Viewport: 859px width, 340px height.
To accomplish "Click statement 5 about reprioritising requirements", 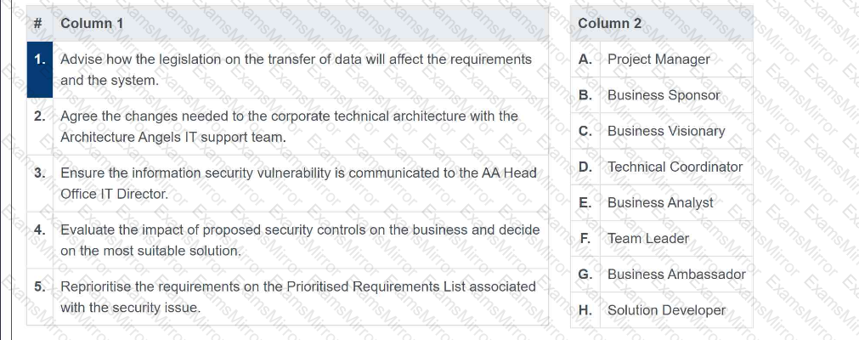I will (x=298, y=297).
